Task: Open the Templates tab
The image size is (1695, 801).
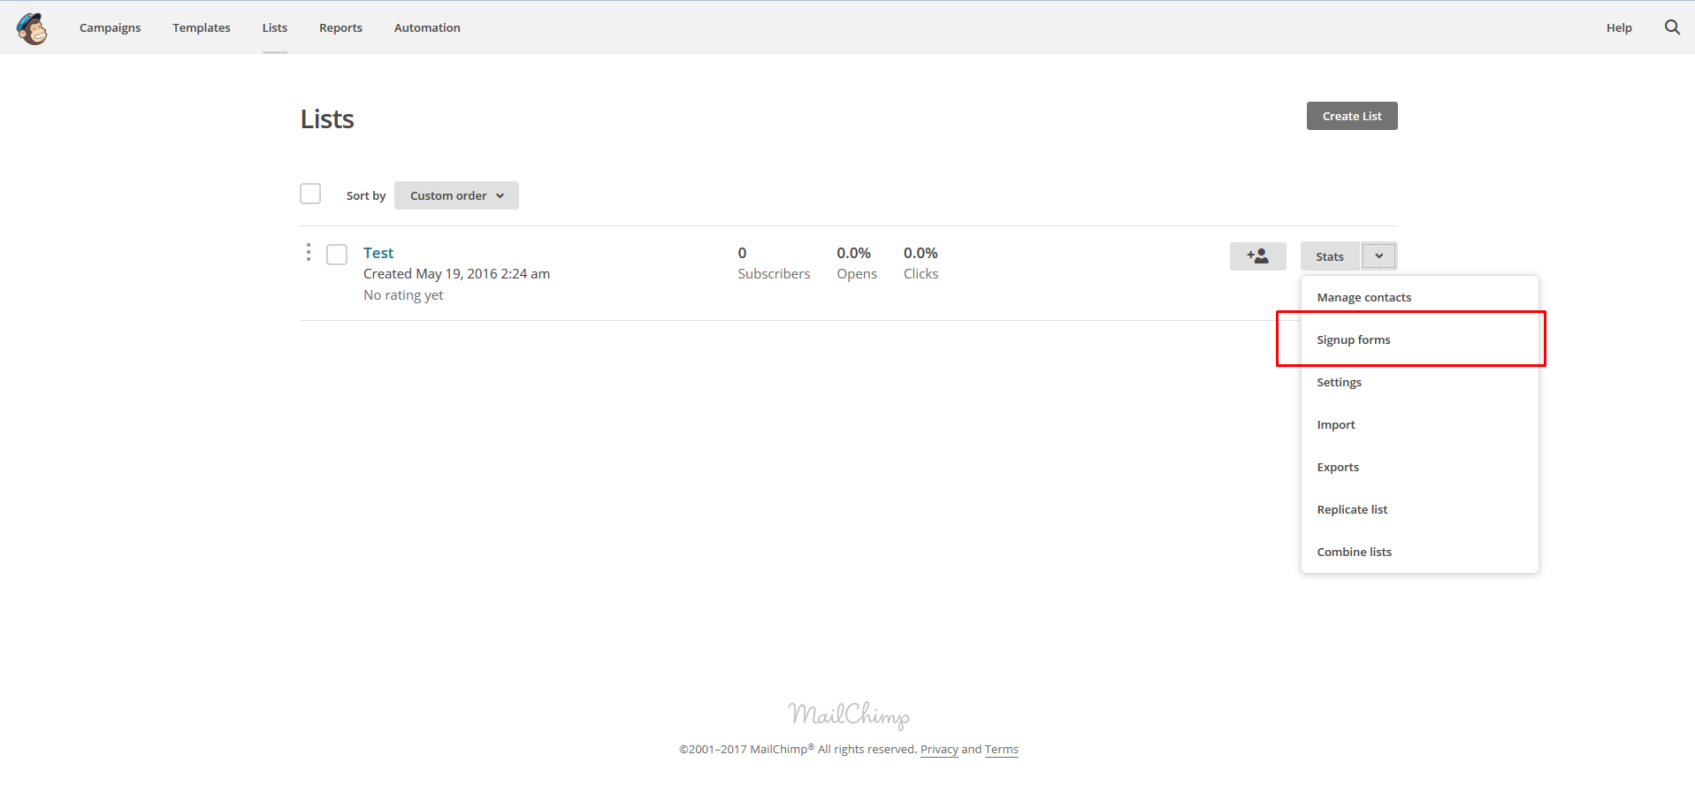Action: pyautogui.click(x=201, y=27)
